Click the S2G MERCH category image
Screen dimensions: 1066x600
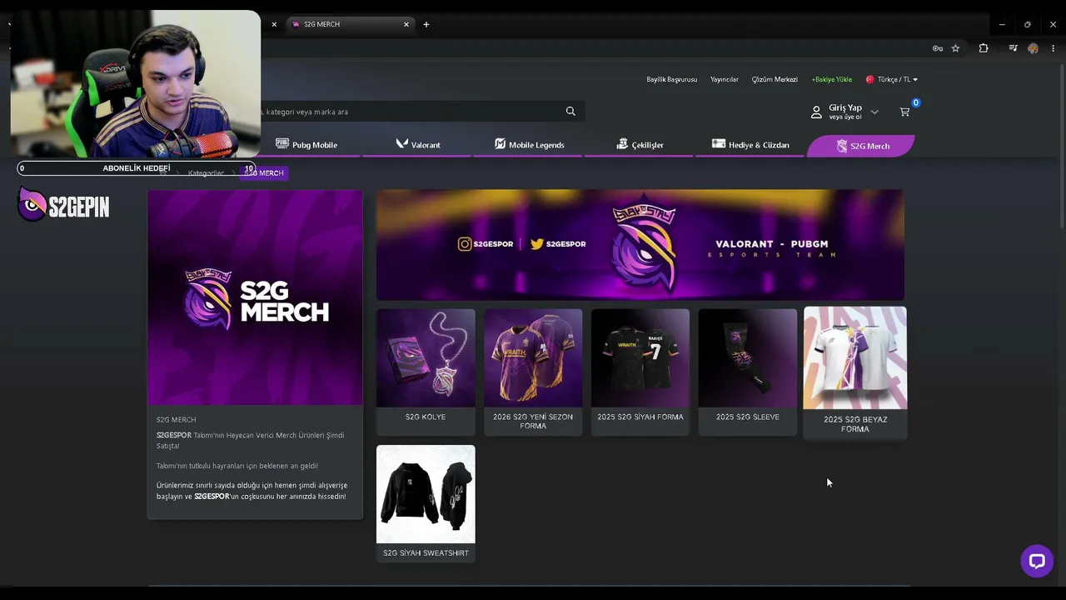(255, 297)
